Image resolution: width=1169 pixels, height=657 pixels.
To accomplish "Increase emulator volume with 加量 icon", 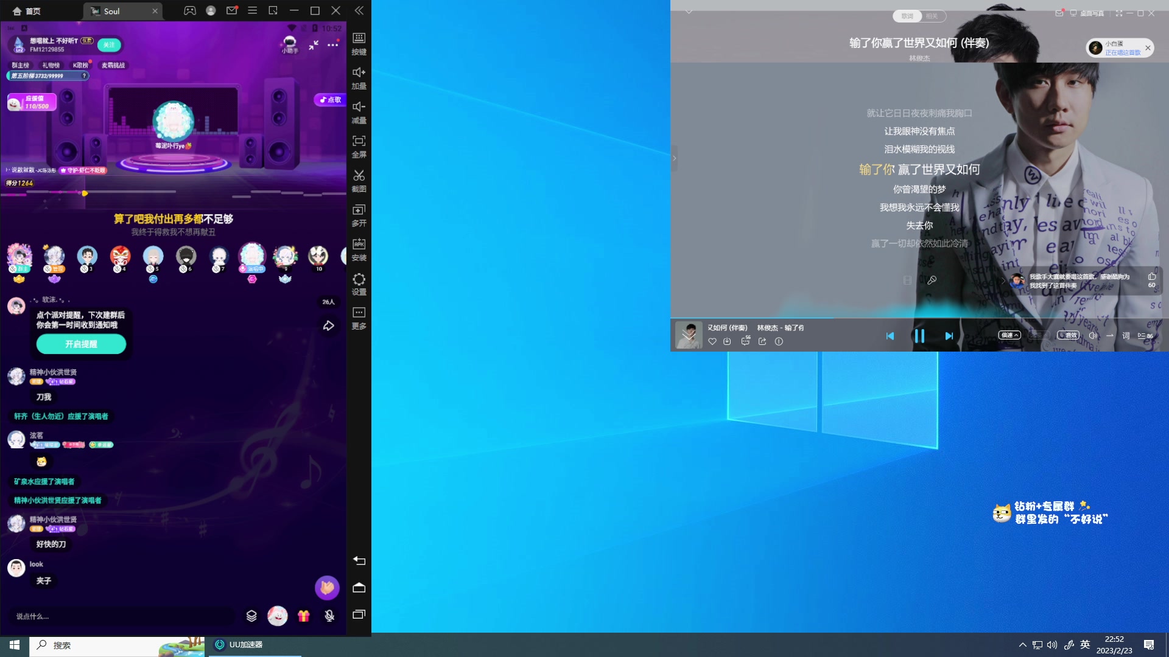I will (359, 72).
